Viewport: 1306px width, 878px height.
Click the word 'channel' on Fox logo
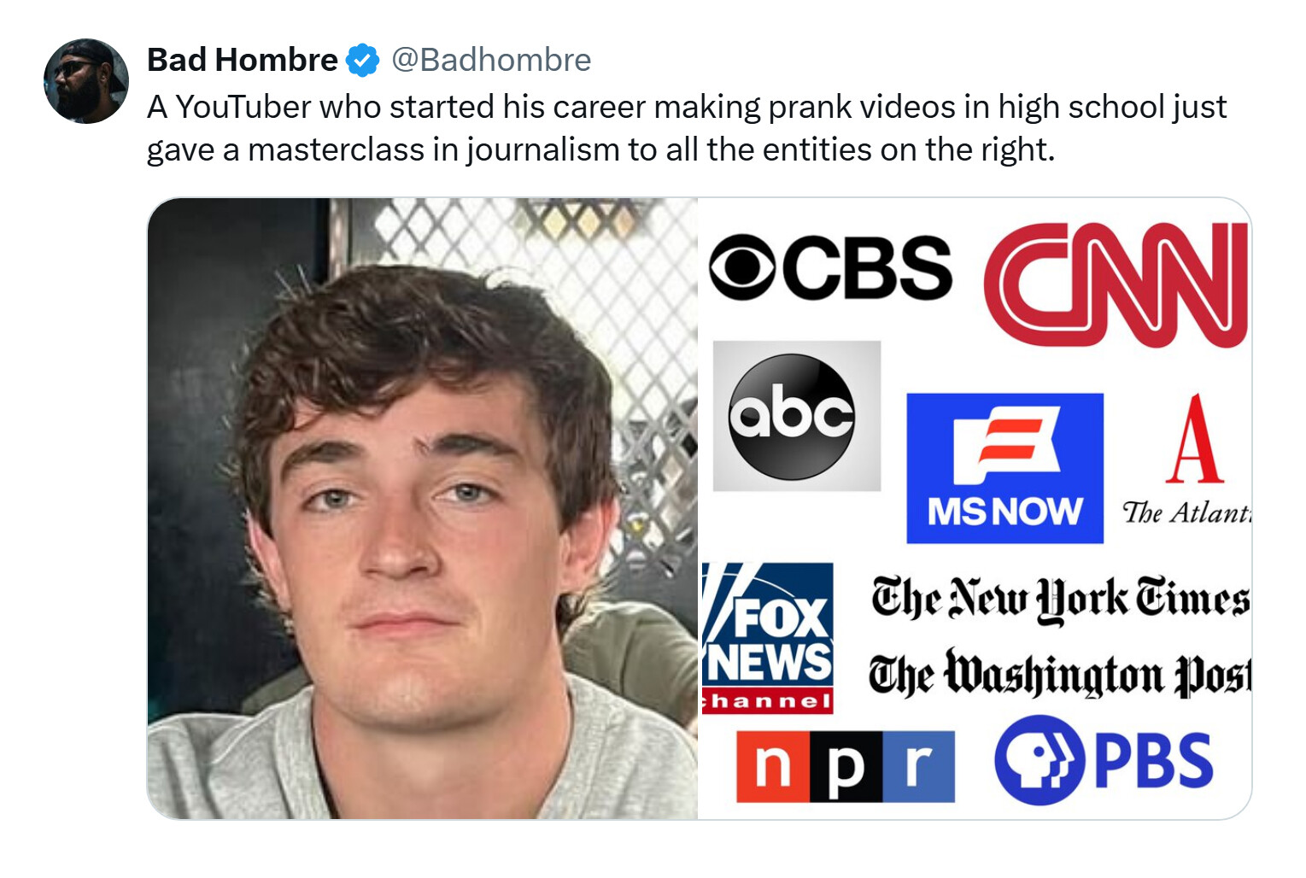click(x=767, y=703)
